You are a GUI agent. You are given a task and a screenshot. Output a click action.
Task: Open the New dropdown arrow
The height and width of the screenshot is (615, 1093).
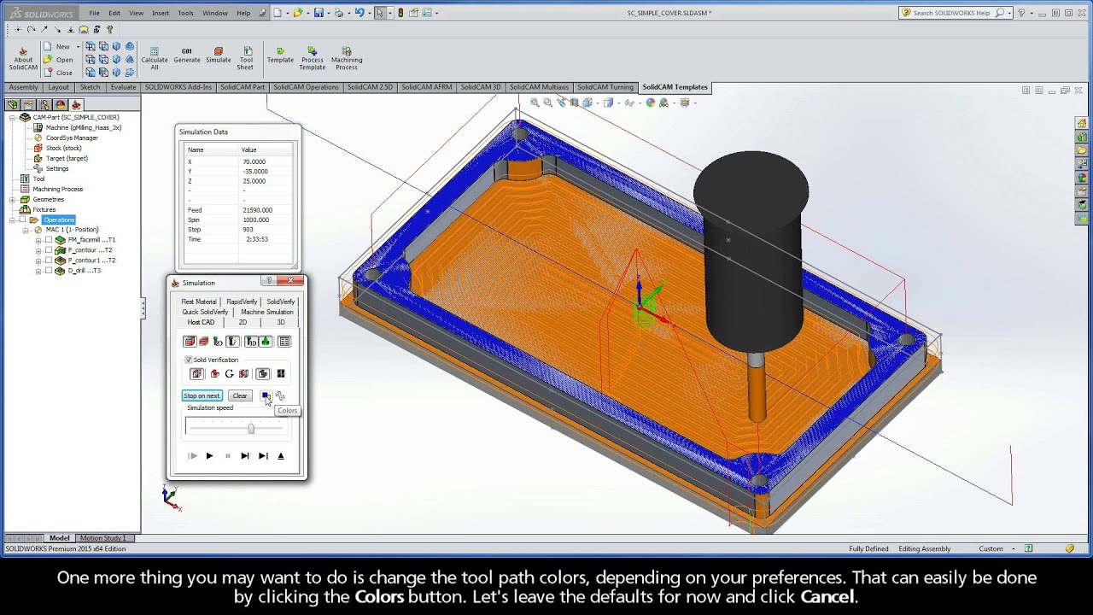78,47
